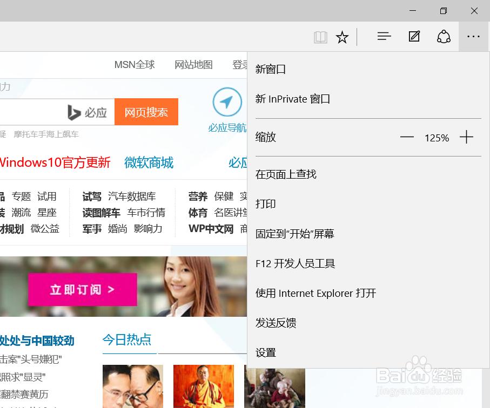Open news thumbnail of two men with glasses

pyautogui.click(x=133, y=386)
